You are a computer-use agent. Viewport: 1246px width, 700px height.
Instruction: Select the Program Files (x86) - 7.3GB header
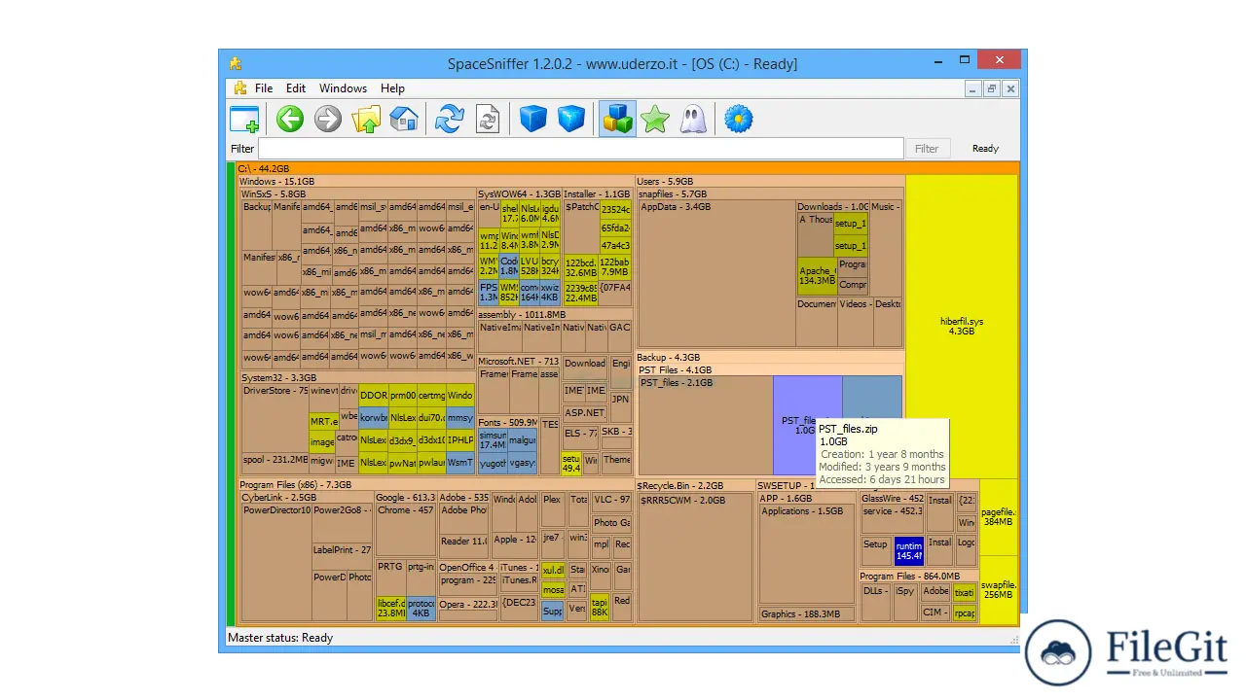pos(435,485)
